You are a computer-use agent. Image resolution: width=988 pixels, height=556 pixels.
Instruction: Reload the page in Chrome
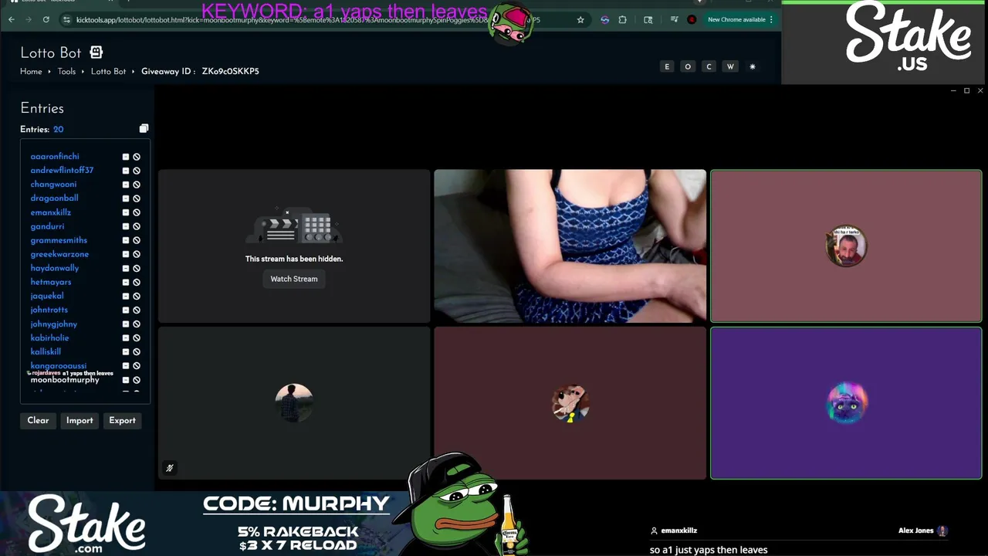pyautogui.click(x=46, y=19)
